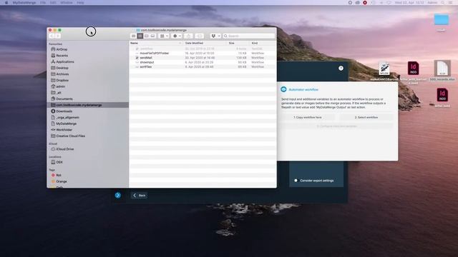Open Downloads in Finder sidebar
The image size is (458, 257).
64,111
